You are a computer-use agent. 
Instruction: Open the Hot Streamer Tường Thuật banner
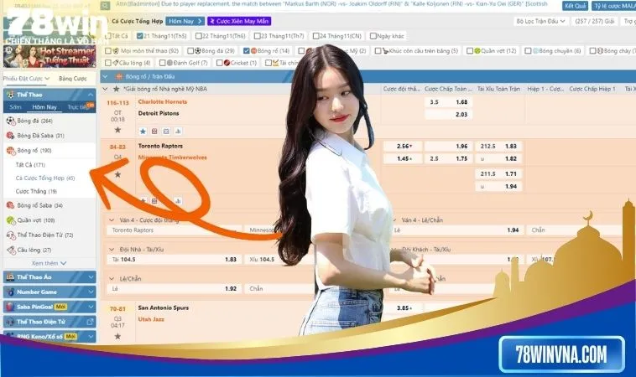pos(50,57)
